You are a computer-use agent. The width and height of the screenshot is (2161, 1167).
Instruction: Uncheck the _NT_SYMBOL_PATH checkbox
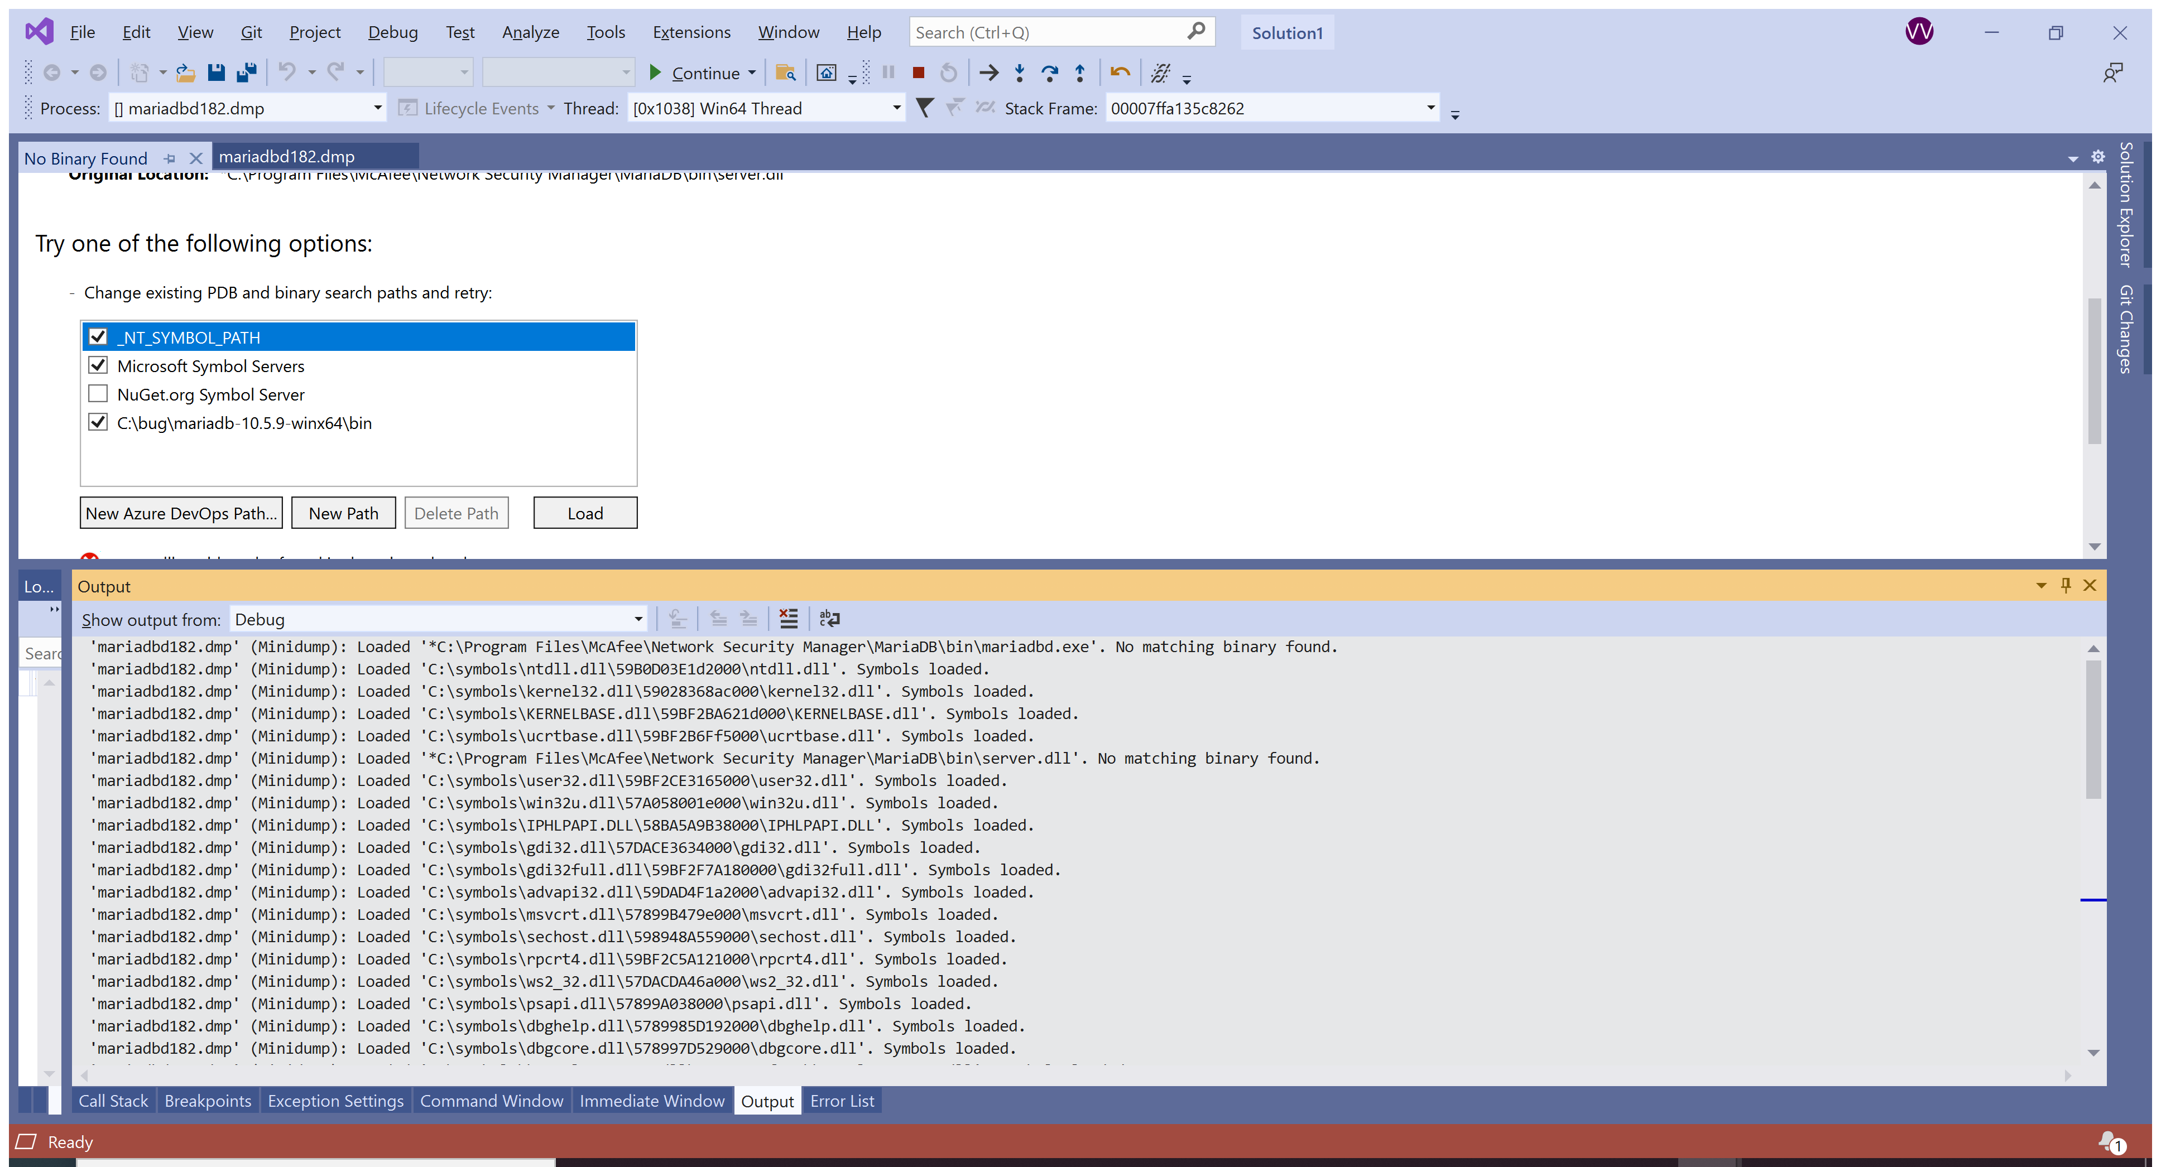98,337
